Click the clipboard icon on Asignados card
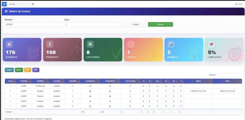The image size is (245, 120). (x=9, y=44)
